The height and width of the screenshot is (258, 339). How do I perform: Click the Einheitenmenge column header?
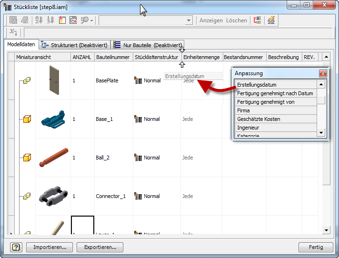(202, 57)
